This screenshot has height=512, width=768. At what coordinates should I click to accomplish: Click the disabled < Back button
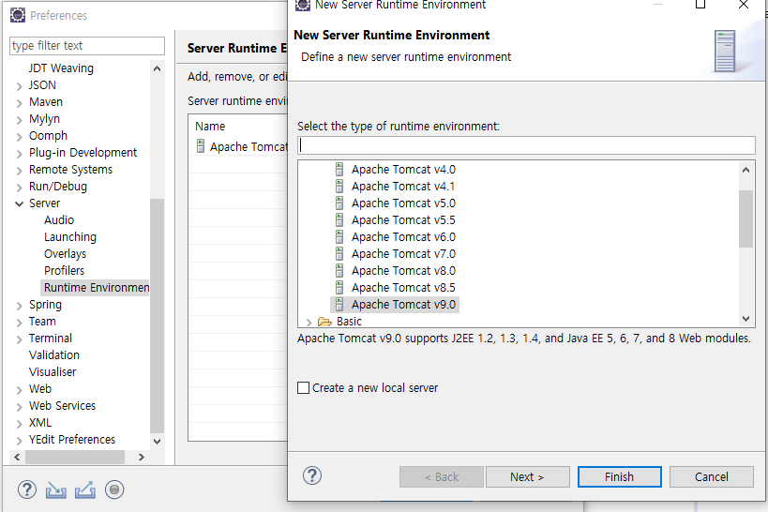point(442,476)
